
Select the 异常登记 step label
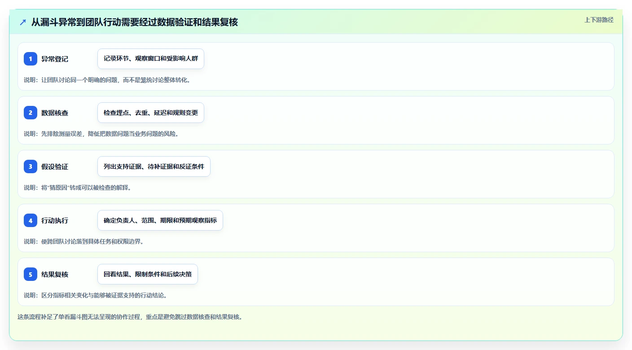point(55,59)
